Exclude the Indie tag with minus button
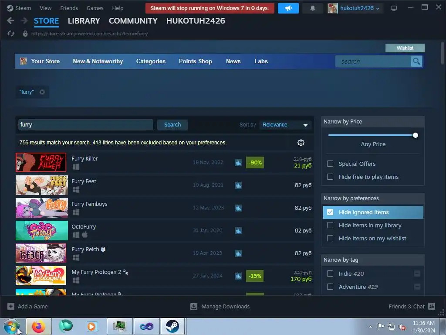Viewport: 446px width, 335px height. (417, 274)
